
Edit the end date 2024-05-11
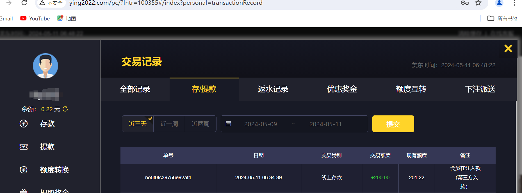(326, 124)
